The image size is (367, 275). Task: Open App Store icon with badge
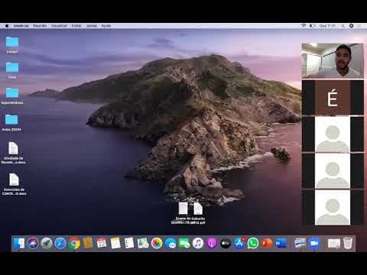click(239, 244)
